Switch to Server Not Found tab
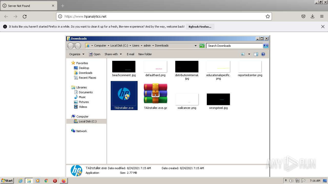 pyautogui.click(x=29, y=6)
